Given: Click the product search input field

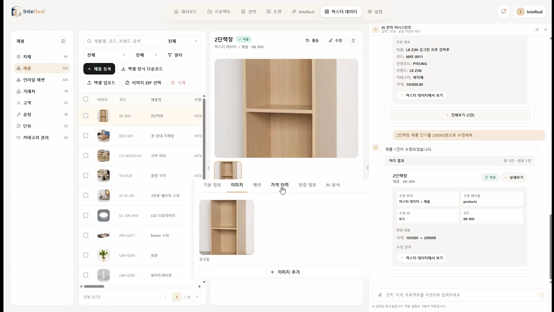Looking at the screenshot, I should coord(123,41).
